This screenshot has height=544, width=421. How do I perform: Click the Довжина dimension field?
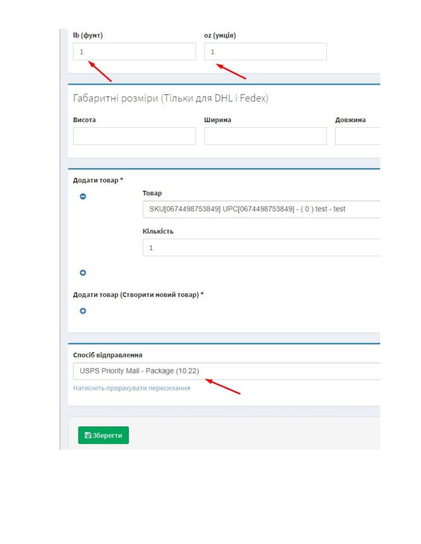click(x=357, y=136)
